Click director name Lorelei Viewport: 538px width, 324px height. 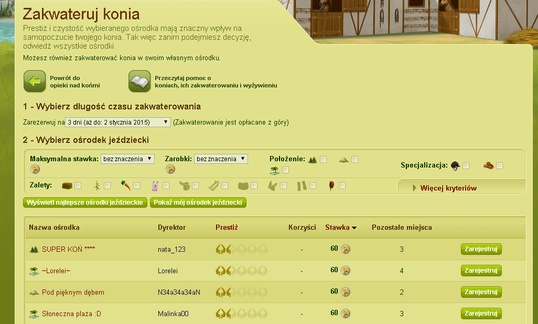[x=168, y=271]
